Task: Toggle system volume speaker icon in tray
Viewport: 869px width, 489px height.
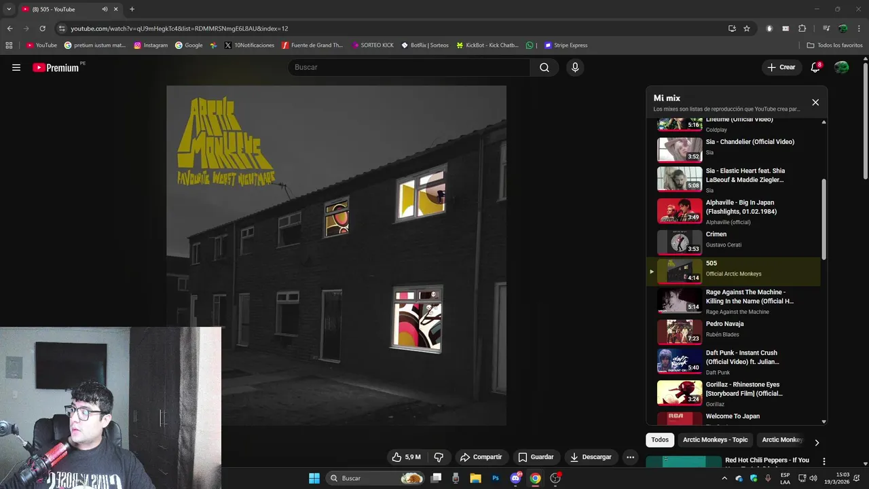Action: pyautogui.click(x=813, y=478)
